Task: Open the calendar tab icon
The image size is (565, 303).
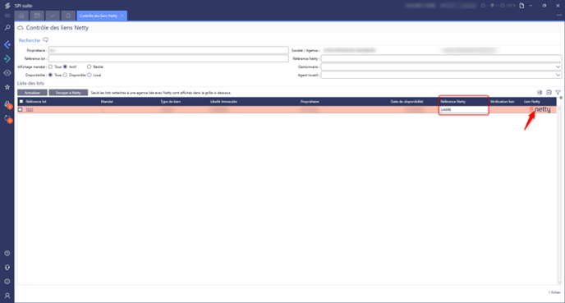Action: 37,16
